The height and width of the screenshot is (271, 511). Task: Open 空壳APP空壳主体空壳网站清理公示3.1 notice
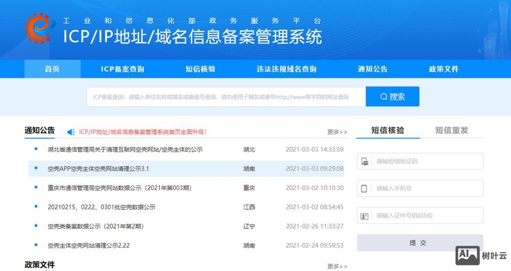pyautogui.click(x=98, y=169)
